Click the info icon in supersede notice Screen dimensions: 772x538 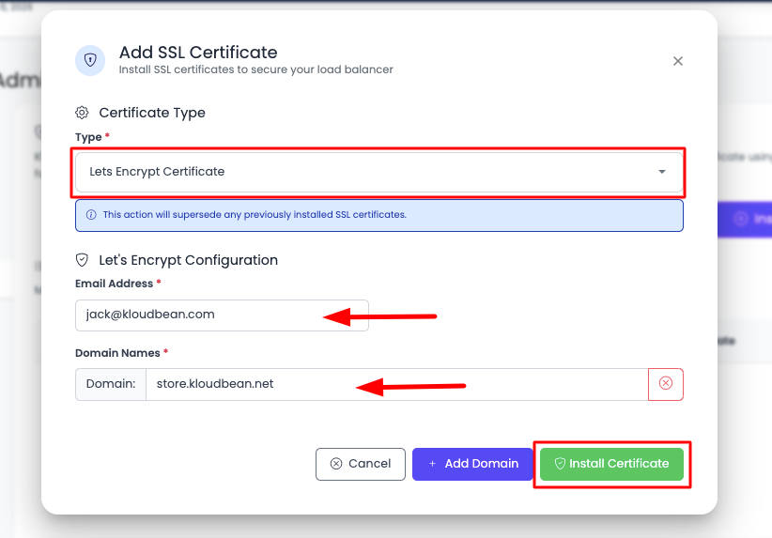[91, 215]
